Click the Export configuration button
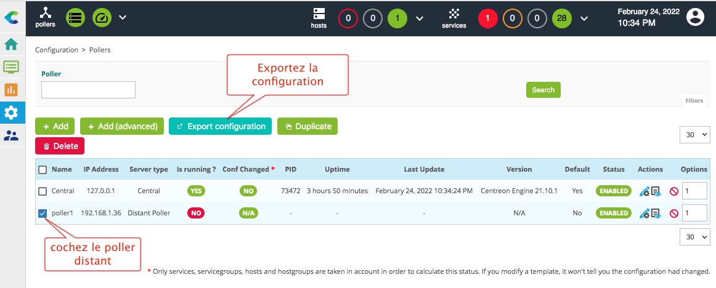The image size is (716, 288). click(221, 126)
